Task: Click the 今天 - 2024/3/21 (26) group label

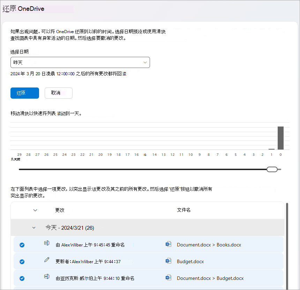Action: tap(70, 228)
